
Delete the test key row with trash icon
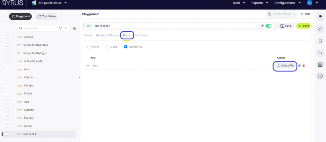(303, 66)
